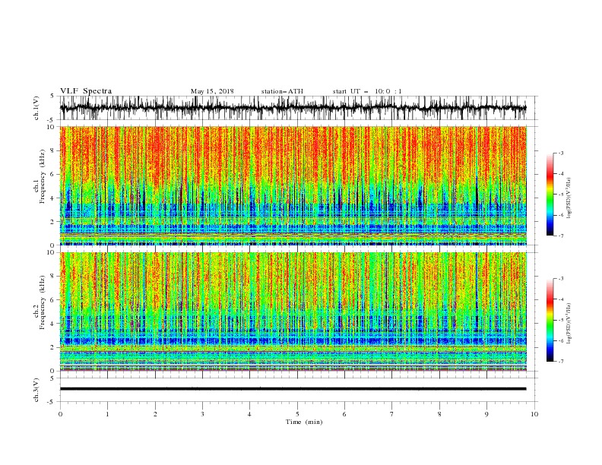Click the "-5" tick on ch.3(V) axis
602x465 pixels.
point(52,402)
